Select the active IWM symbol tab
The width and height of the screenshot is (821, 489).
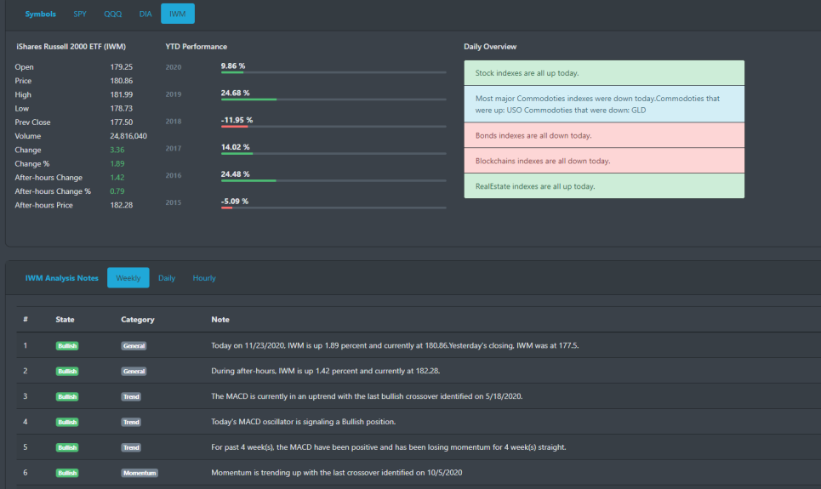pos(178,14)
